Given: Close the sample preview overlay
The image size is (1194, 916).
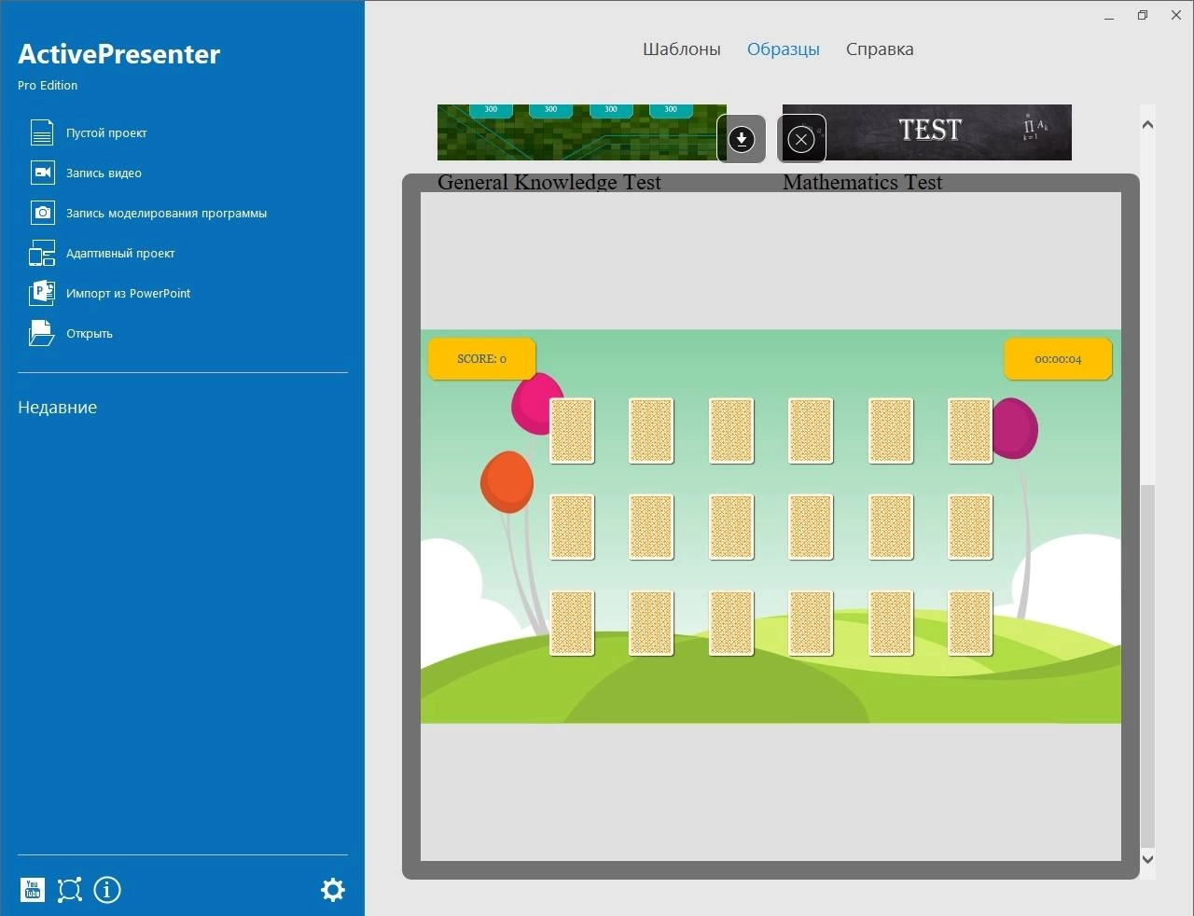Looking at the screenshot, I should click(801, 139).
